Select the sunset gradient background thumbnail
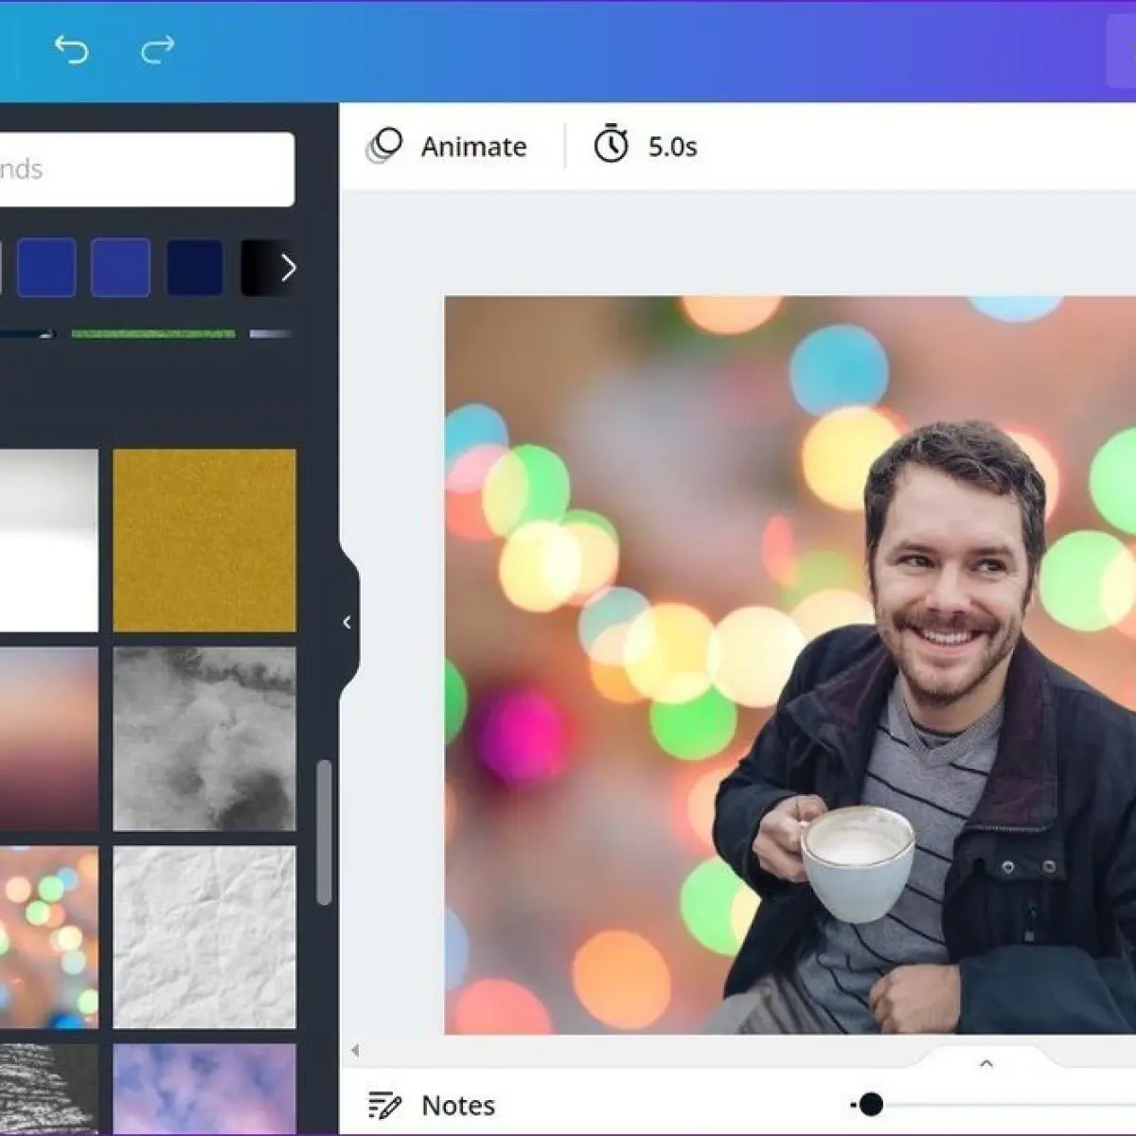 coord(49,739)
